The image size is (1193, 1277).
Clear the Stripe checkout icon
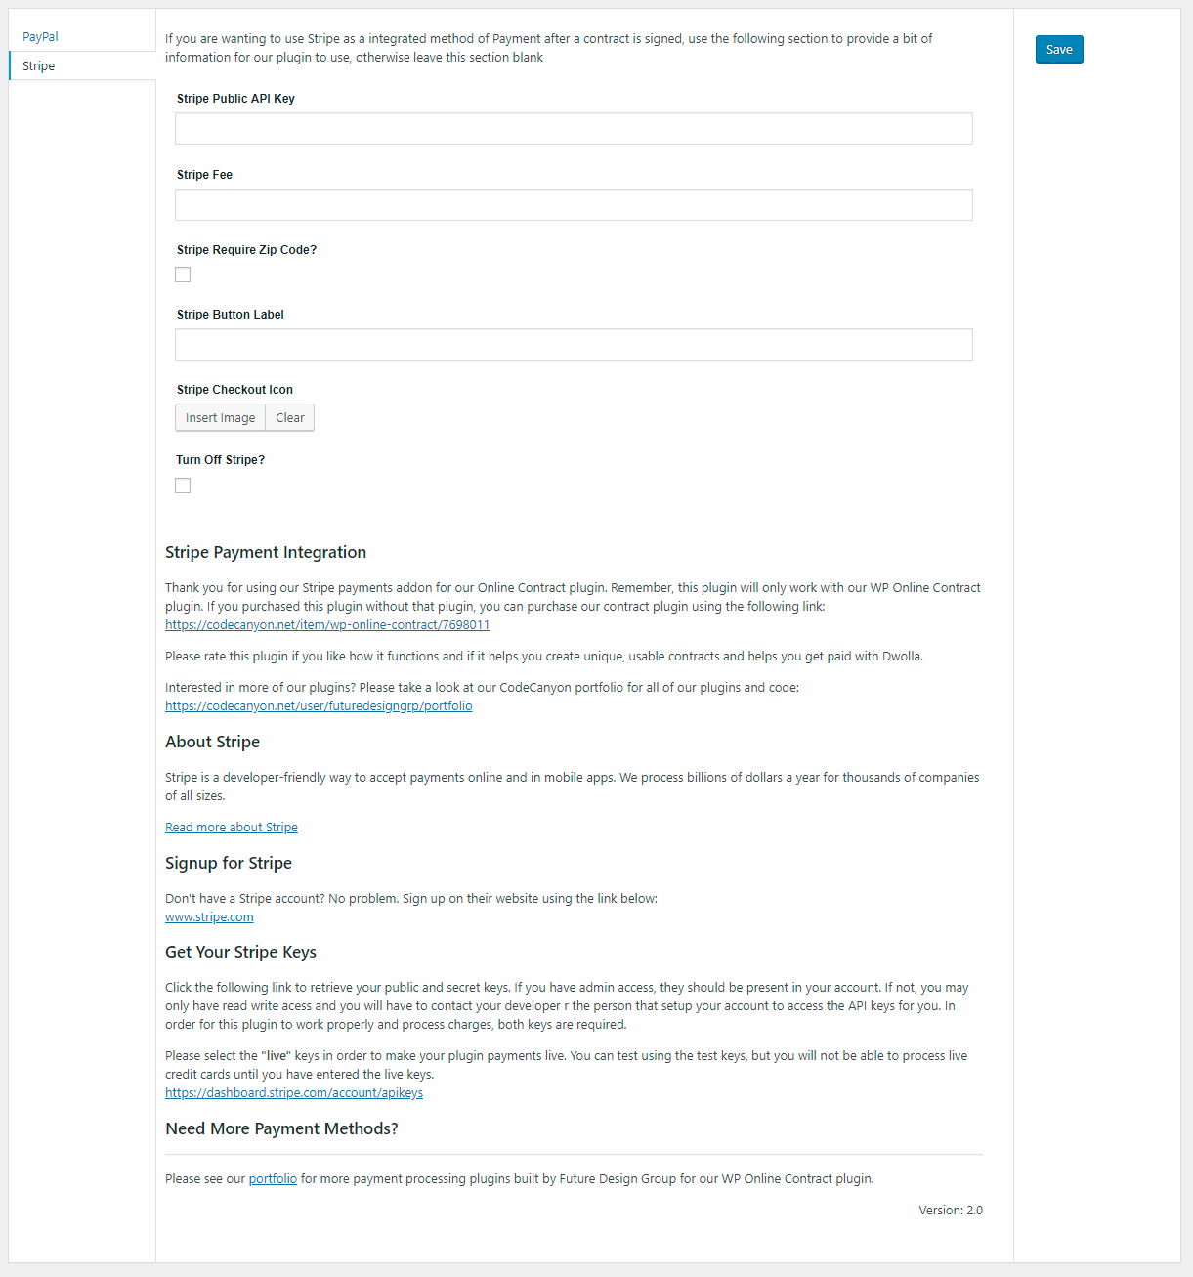[x=290, y=418]
